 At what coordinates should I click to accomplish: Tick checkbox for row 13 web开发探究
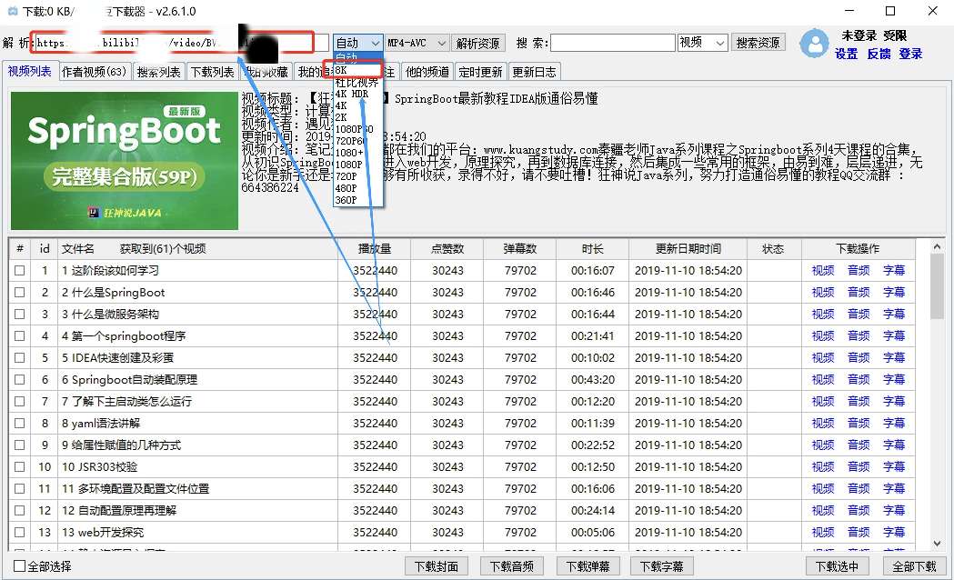tap(19, 533)
